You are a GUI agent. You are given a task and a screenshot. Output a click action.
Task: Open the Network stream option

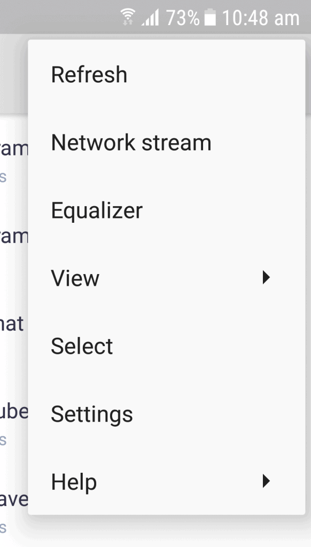[x=167, y=142]
